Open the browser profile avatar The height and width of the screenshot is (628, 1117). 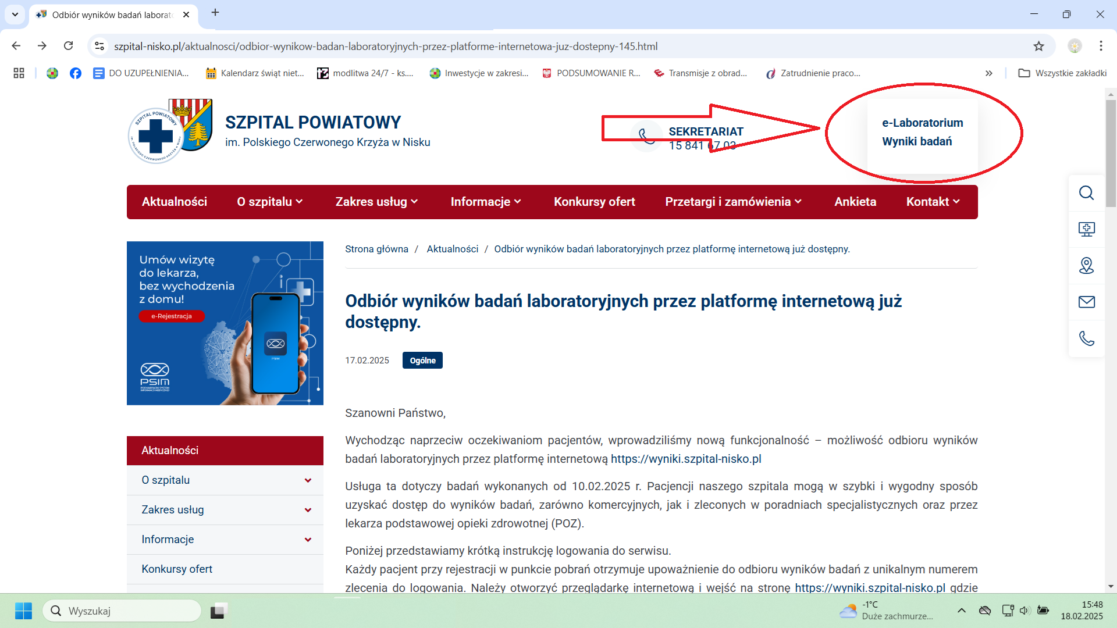(1075, 46)
